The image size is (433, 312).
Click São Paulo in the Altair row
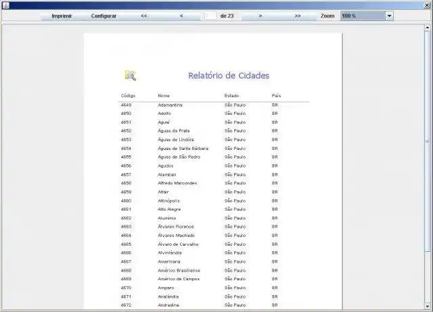[x=235, y=192]
